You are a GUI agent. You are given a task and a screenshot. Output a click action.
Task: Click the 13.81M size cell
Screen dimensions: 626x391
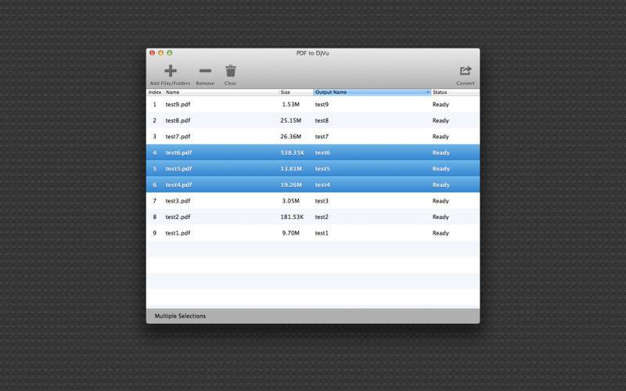click(291, 169)
